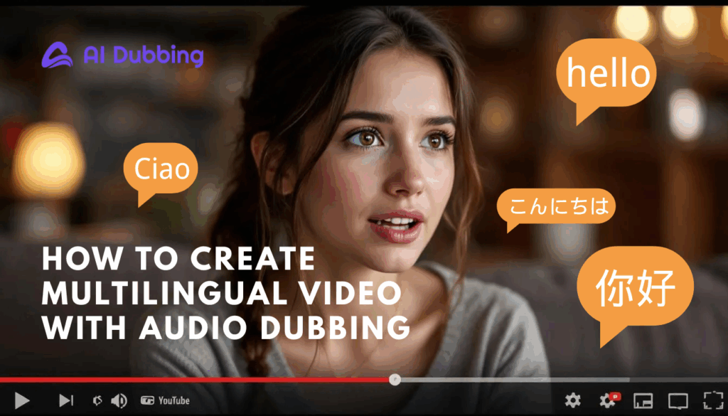Screen dimensions: 728x416
Task: Click the purple AI Dubbing wave icon
Action: pos(57,55)
